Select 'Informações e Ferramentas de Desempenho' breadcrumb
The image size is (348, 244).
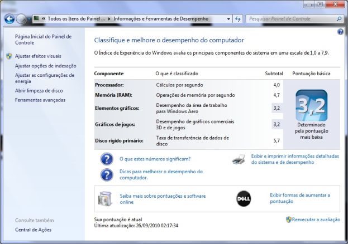click(161, 19)
